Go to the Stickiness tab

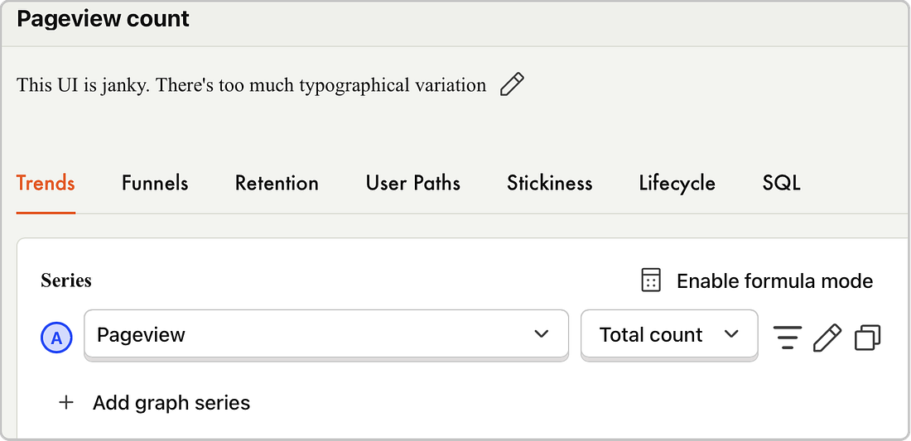pyautogui.click(x=550, y=184)
